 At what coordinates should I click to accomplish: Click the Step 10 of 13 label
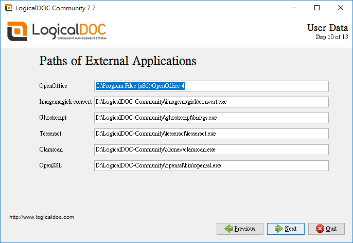[x=331, y=37]
